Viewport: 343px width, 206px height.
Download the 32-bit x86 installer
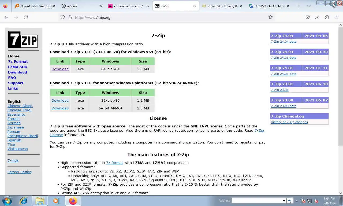pyautogui.click(x=60, y=100)
